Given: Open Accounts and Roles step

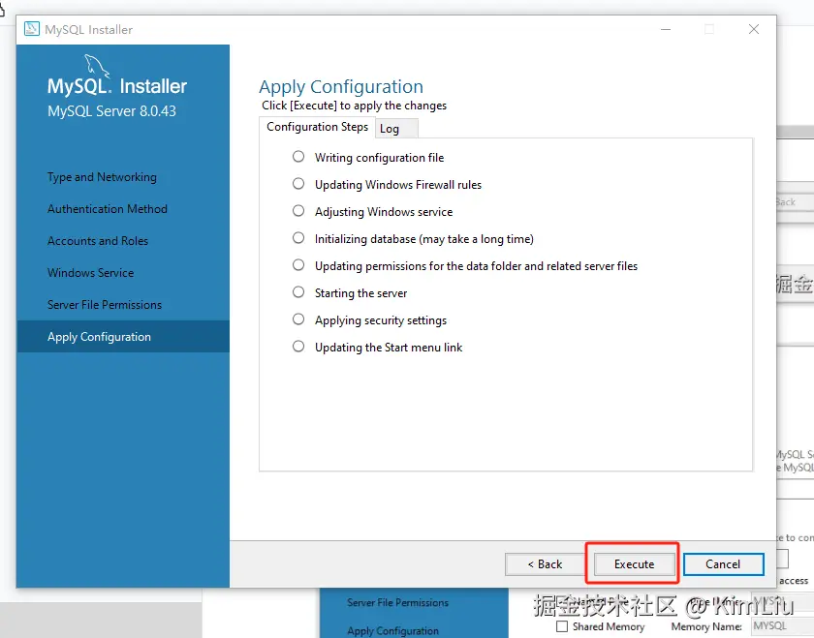Looking at the screenshot, I should [98, 241].
